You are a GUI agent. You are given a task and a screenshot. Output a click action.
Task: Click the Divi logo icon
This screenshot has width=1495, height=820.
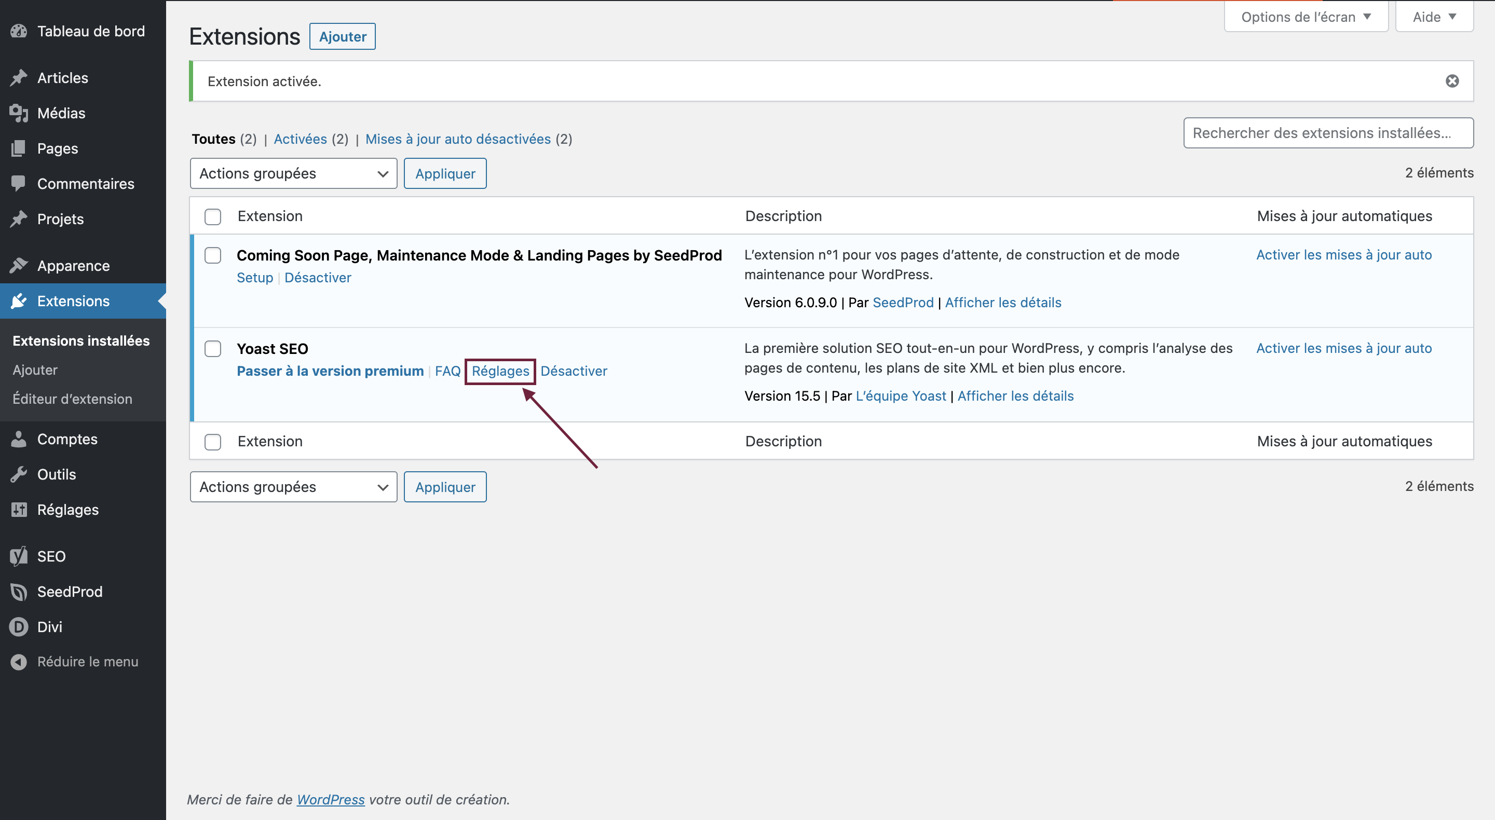pyautogui.click(x=19, y=627)
